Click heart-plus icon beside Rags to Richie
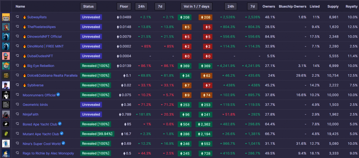The image size is (359, 158). tap(17, 153)
